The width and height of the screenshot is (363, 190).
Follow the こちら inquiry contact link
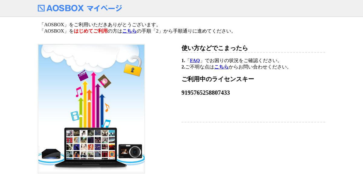click(221, 67)
